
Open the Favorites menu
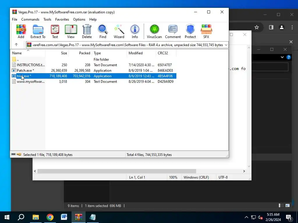coord(62,19)
